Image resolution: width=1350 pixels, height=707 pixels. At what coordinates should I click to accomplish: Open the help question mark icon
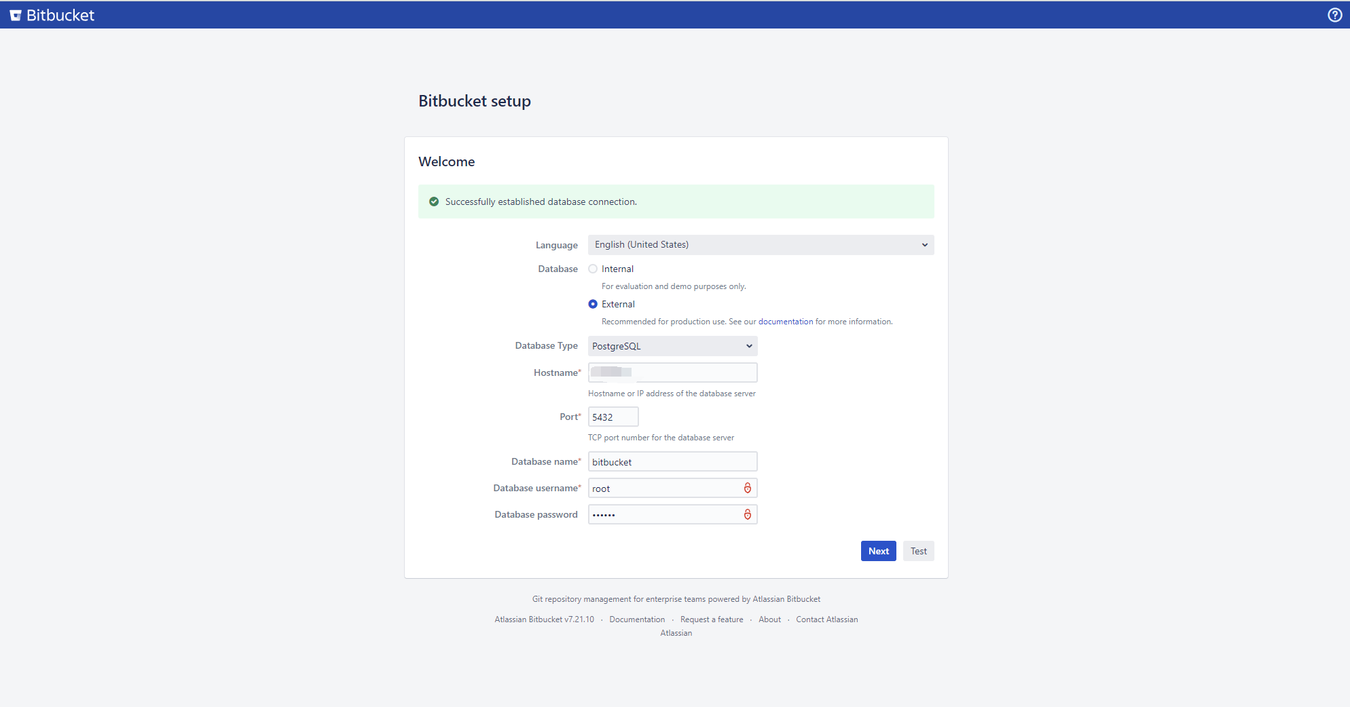tap(1334, 15)
